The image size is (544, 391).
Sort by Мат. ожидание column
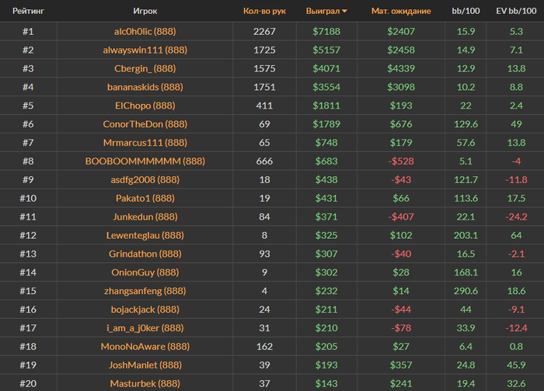400,12
